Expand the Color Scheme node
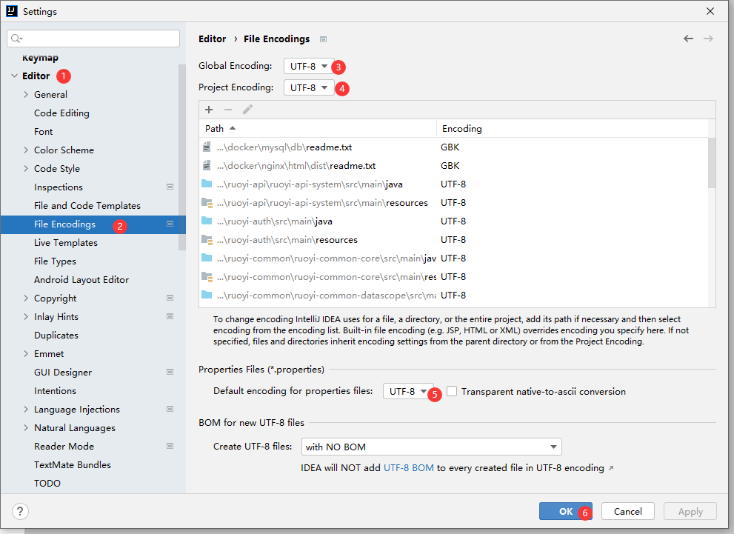Screen dimensions: 734x534 point(26,150)
